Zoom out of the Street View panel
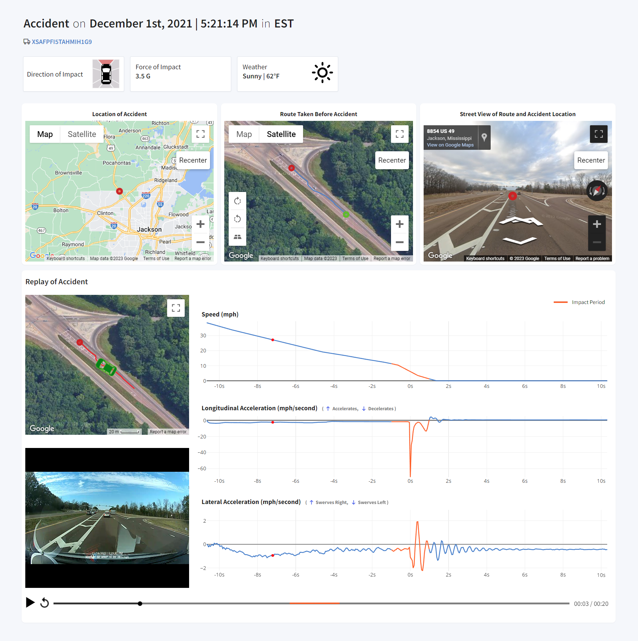The width and height of the screenshot is (638, 641). (x=597, y=242)
